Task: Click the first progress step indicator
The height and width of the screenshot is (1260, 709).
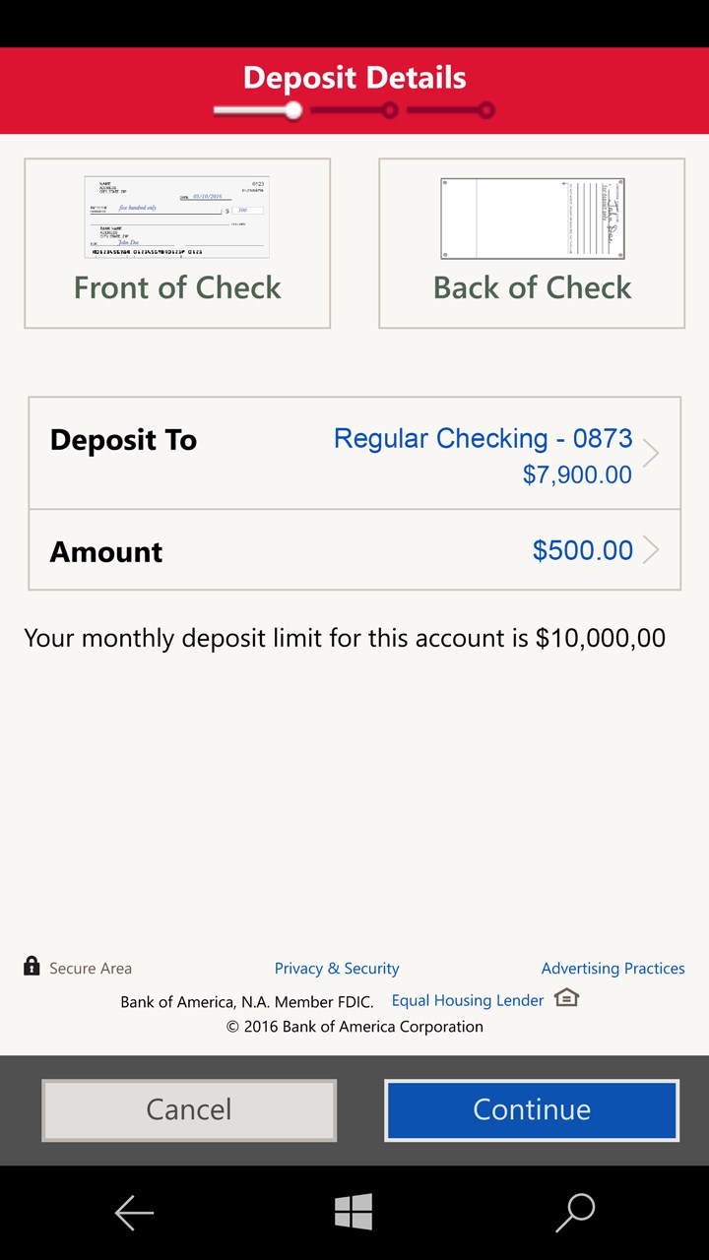Action: click(x=293, y=110)
